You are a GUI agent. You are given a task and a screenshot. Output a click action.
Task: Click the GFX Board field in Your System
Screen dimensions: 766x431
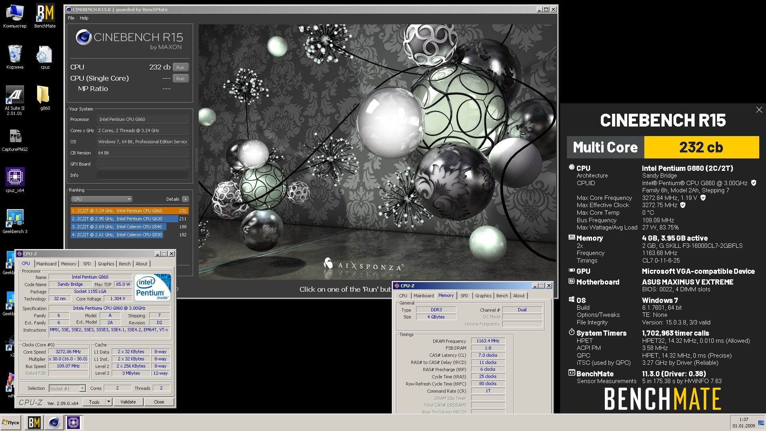[142, 164]
